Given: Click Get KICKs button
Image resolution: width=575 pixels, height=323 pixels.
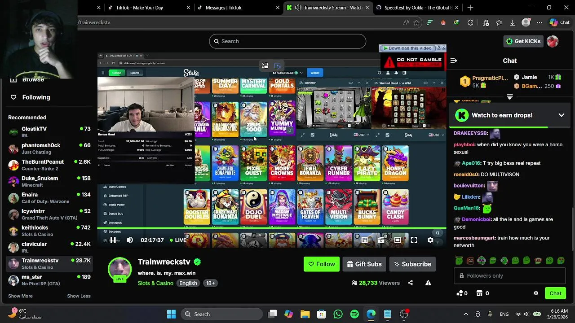Looking at the screenshot, I should 523,41.
